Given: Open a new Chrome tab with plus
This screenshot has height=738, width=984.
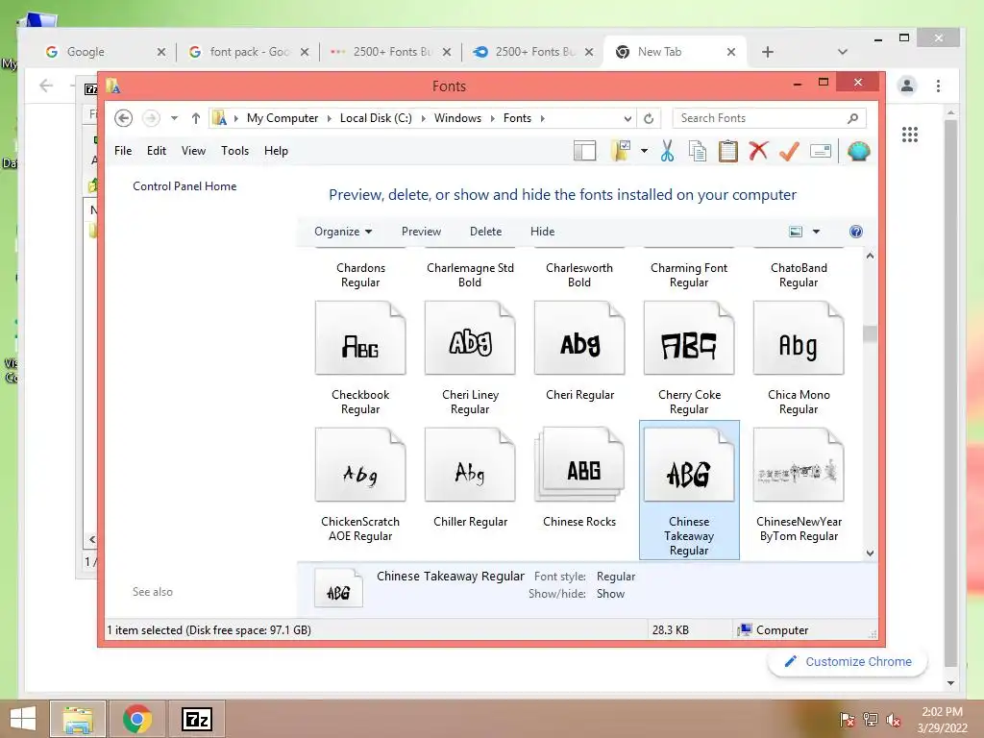Looking at the screenshot, I should point(768,52).
